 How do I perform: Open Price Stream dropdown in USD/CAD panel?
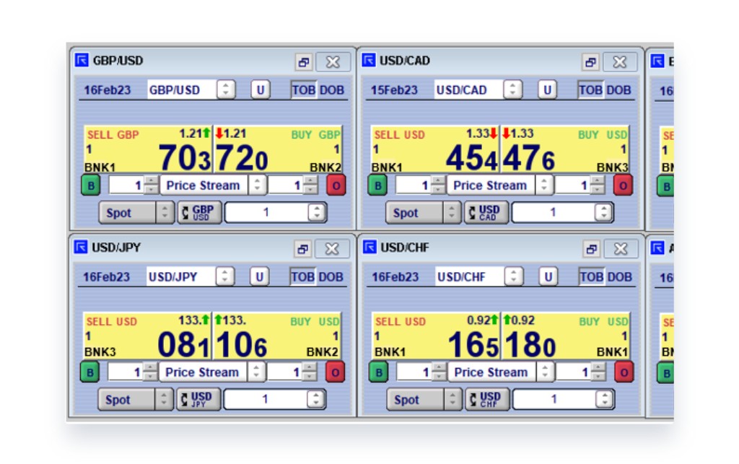point(545,185)
